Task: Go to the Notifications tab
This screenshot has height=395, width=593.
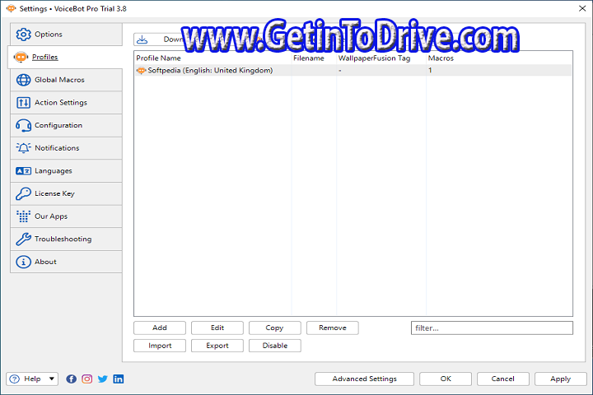Action: click(x=66, y=148)
